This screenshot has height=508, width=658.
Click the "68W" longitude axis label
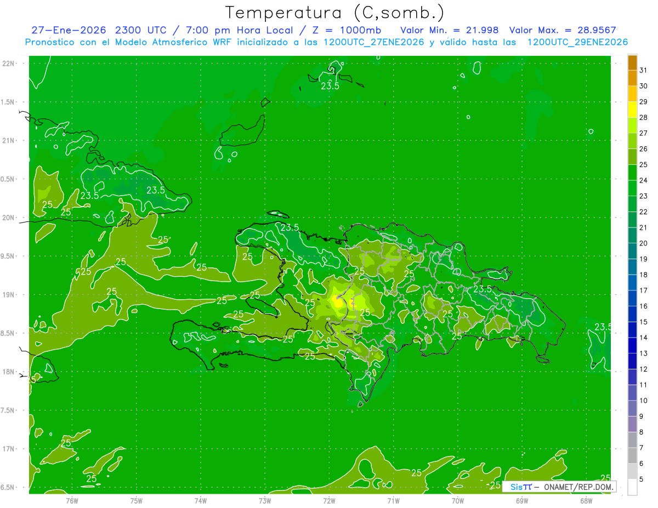click(586, 501)
